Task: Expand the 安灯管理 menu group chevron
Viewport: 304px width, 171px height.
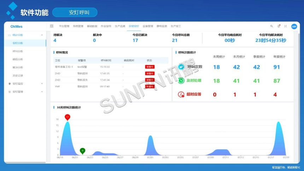Action: coord(42,92)
